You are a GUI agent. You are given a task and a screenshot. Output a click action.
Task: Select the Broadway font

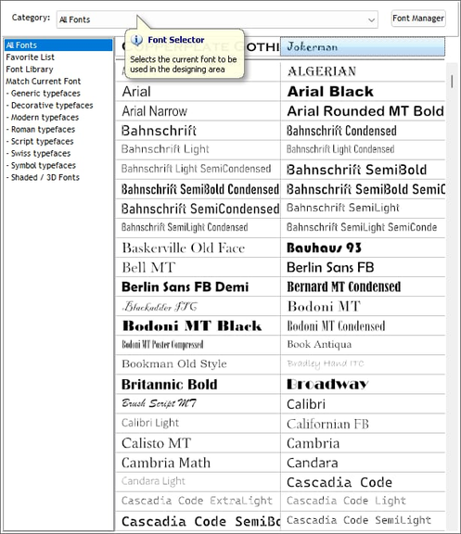[363, 385]
